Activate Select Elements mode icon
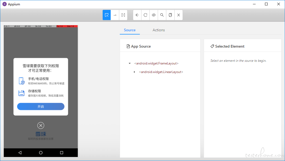 point(107,15)
